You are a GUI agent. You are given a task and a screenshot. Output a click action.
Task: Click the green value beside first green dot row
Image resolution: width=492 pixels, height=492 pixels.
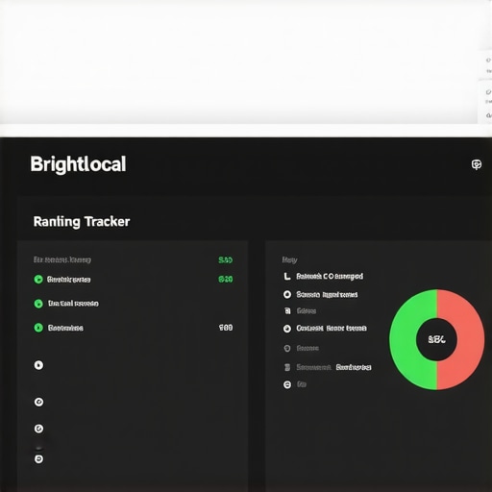click(226, 280)
